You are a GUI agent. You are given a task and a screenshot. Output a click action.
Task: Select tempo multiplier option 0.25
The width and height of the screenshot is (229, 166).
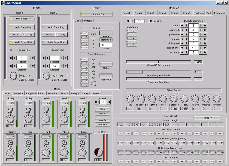[x=84, y=33]
